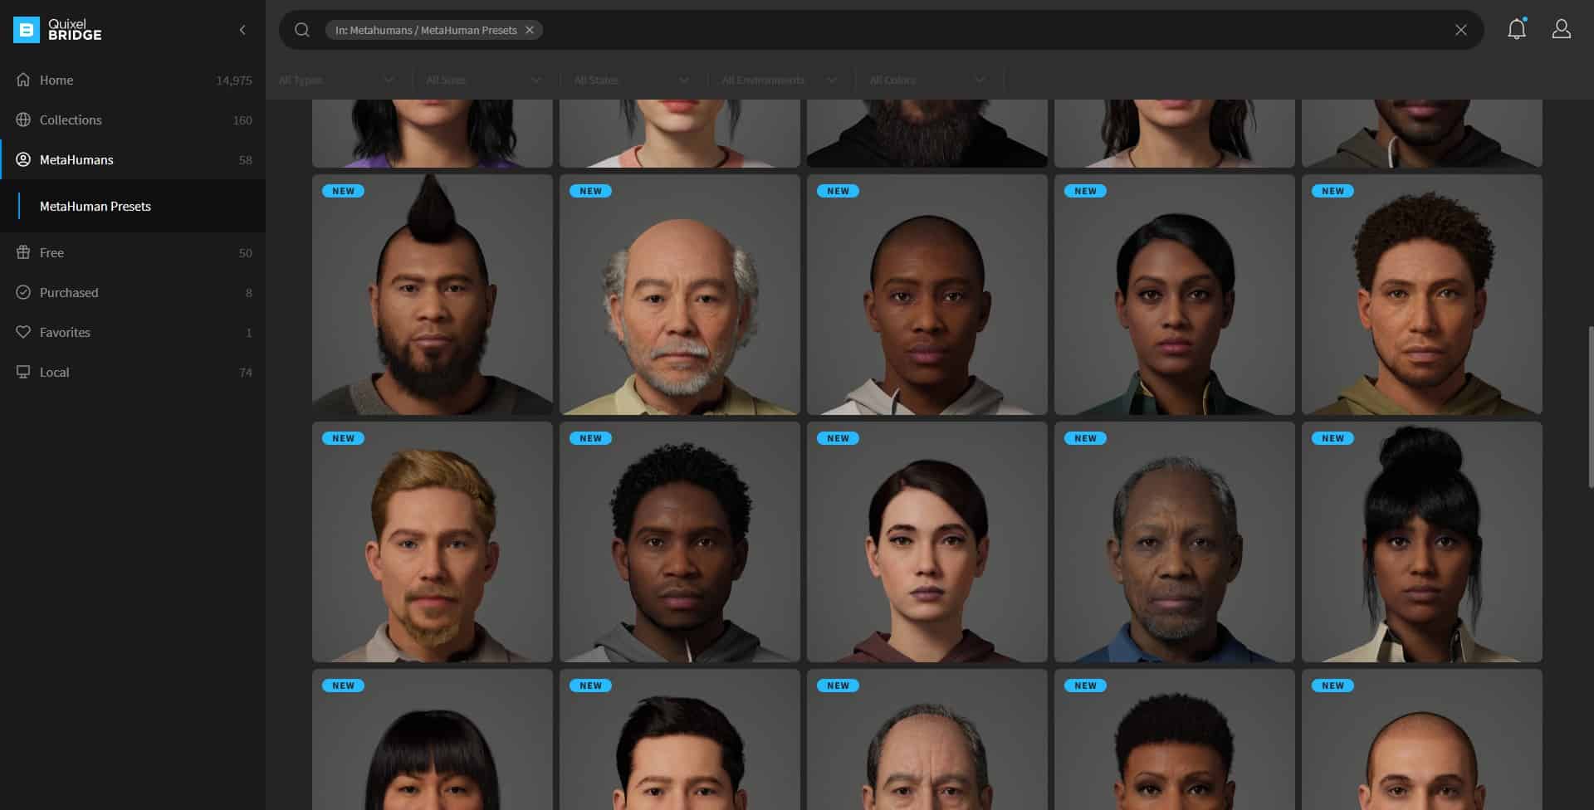Expand the All Sizes filter dropdown
The height and width of the screenshot is (810, 1594).
(483, 80)
